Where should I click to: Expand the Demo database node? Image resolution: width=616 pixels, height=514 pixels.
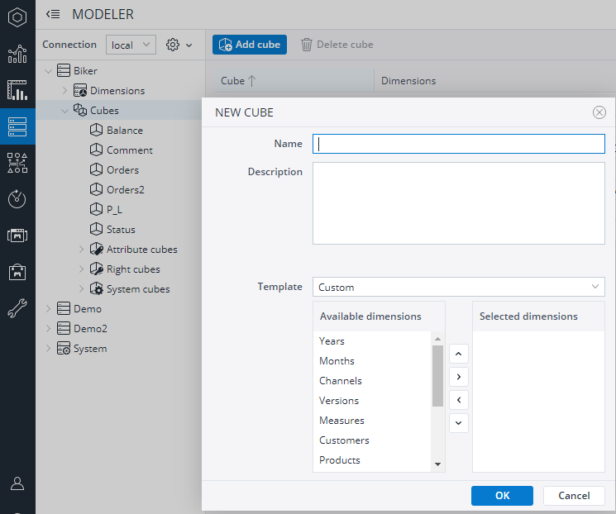[49, 309]
